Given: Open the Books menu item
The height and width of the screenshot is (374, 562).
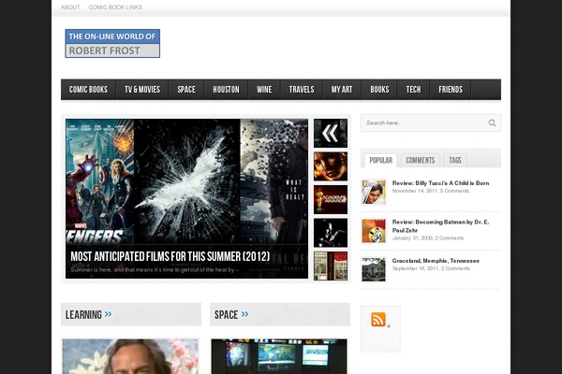Looking at the screenshot, I should click(379, 90).
